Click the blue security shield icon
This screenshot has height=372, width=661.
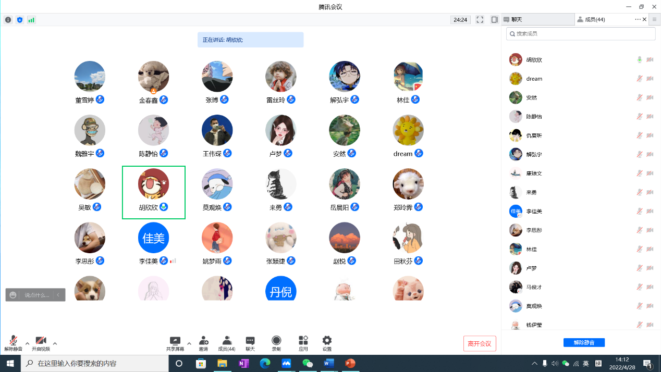[20, 20]
